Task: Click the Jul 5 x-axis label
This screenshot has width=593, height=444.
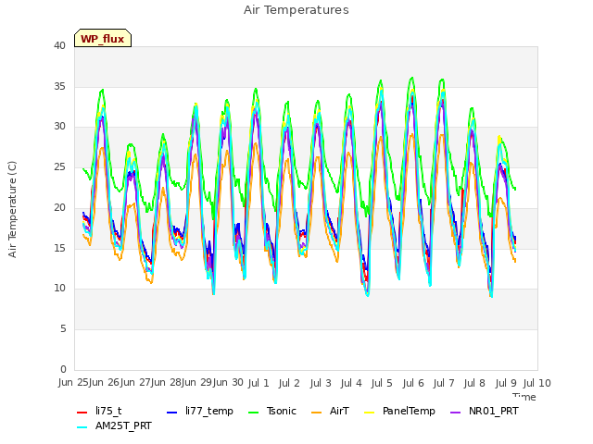Action: click(x=382, y=383)
